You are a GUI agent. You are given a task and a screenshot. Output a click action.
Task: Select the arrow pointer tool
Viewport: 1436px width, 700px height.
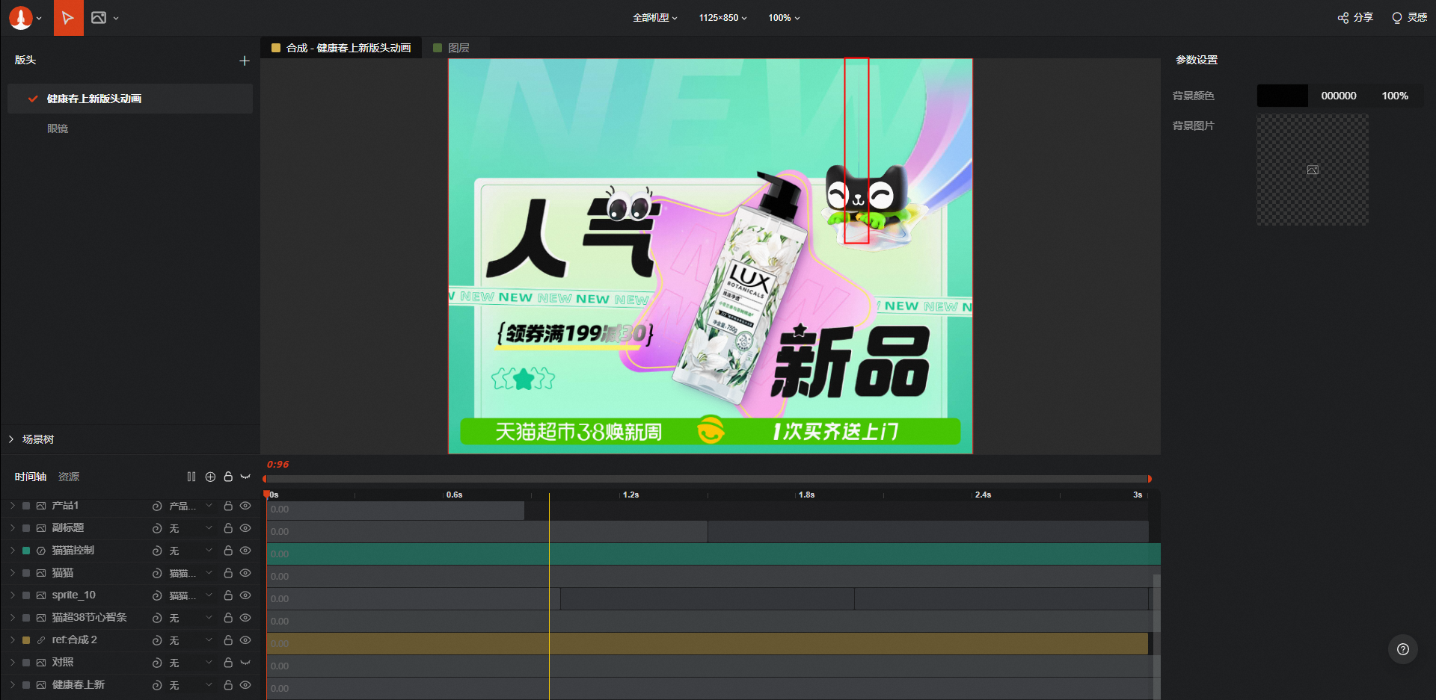(x=68, y=18)
